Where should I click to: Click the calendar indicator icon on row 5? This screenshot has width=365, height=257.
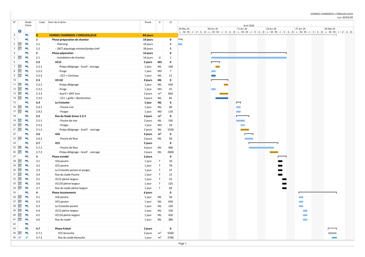(19, 58)
